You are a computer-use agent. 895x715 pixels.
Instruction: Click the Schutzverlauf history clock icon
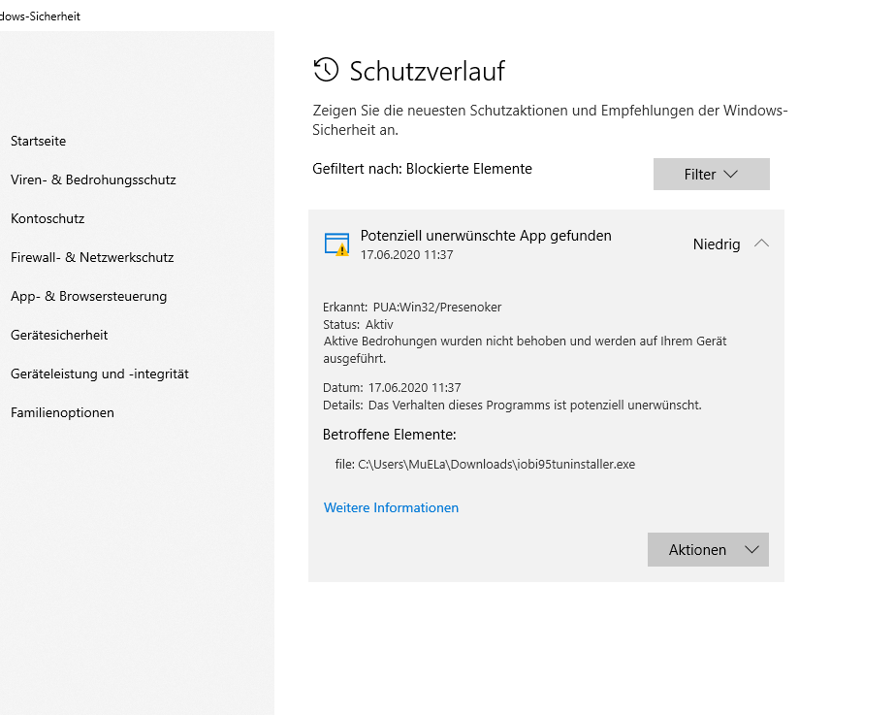(326, 70)
